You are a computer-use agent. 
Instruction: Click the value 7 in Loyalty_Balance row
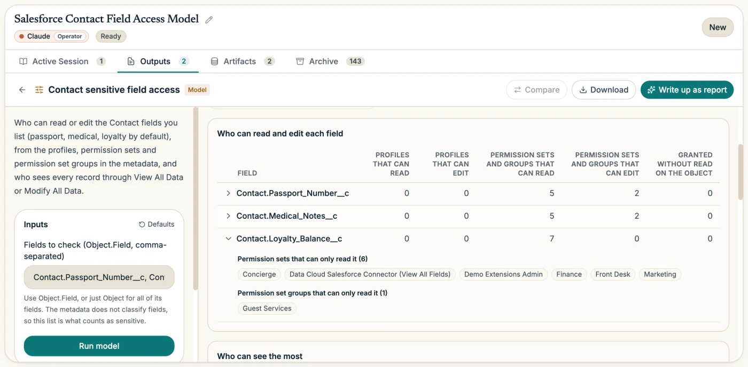click(x=552, y=239)
